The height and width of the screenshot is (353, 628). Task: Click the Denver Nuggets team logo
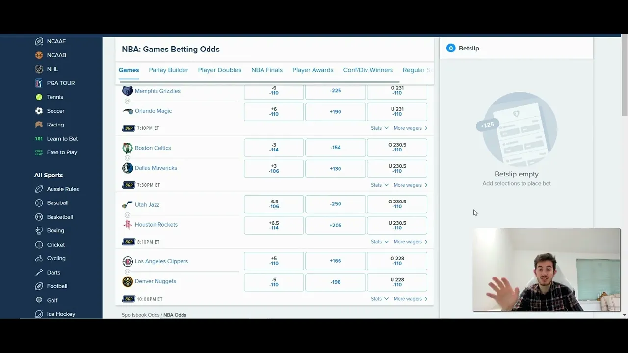tap(128, 281)
